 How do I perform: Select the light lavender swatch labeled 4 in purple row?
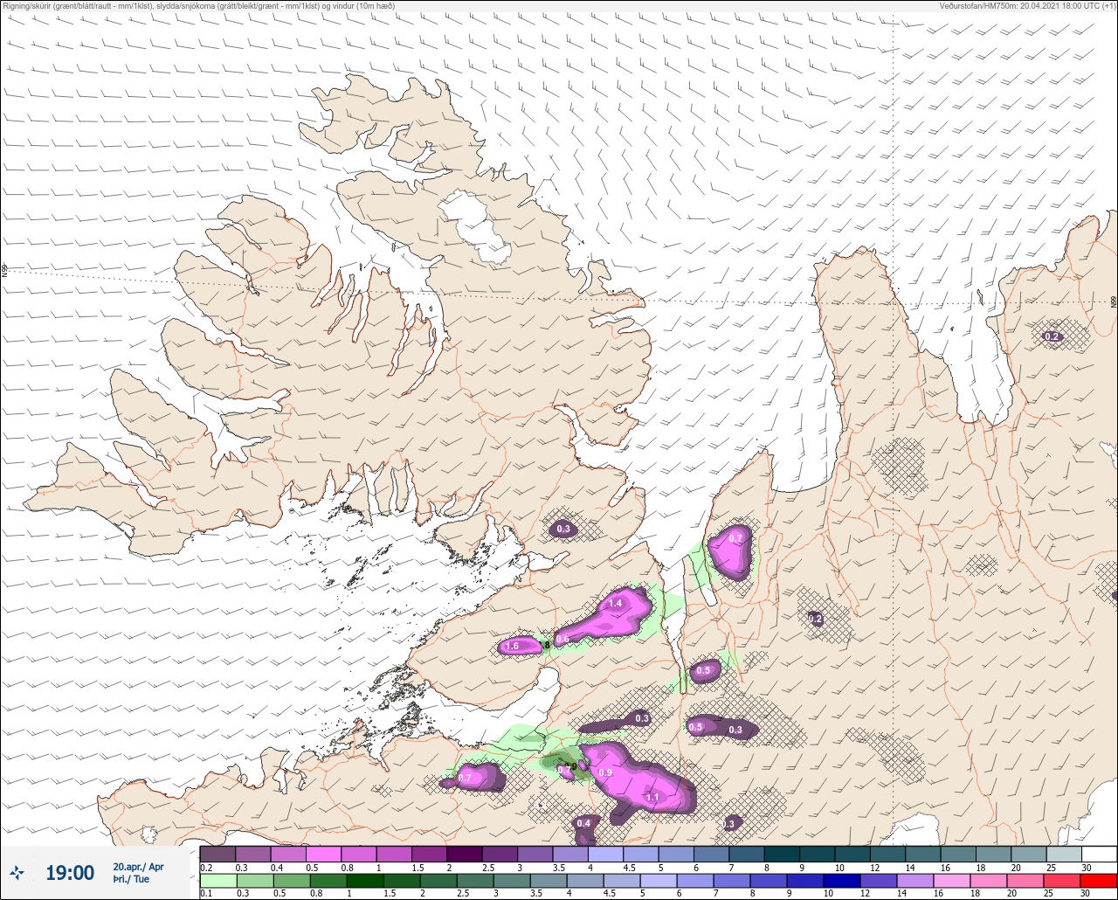(x=605, y=854)
